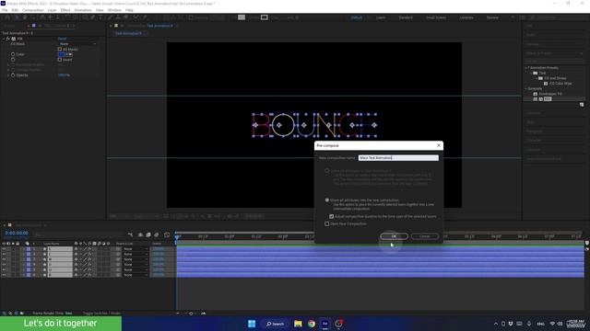Zoom in to the timeline
Image resolution: width=590 pixels, height=331 pixels.
[x=204, y=314]
